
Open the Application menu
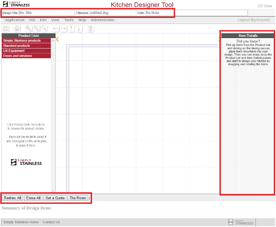click(14, 20)
